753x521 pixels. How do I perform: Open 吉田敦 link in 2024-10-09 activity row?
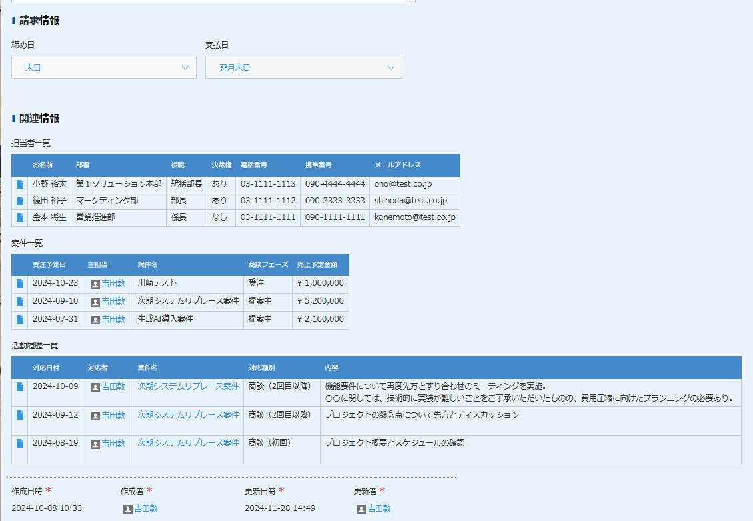(113, 386)
